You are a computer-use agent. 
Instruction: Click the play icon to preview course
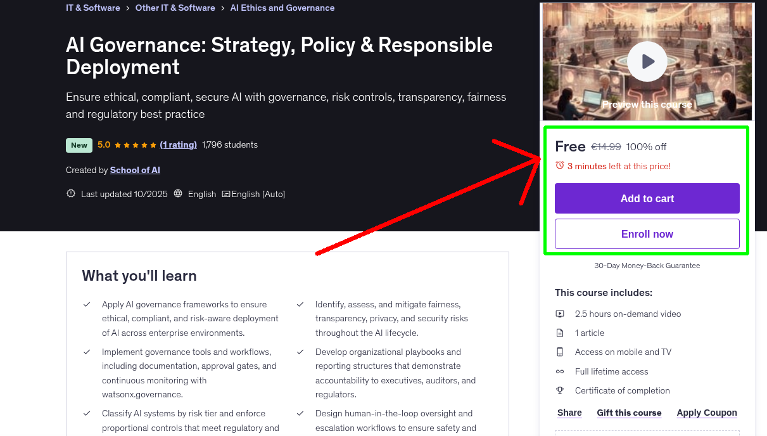tap(647, 61)
